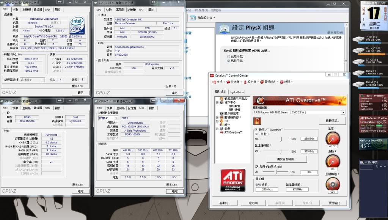The width and height of the screenshot is (388, 220).
Task: Click the 測試自訂時脈 test custom clocks button
Action: tap(286, 159)
